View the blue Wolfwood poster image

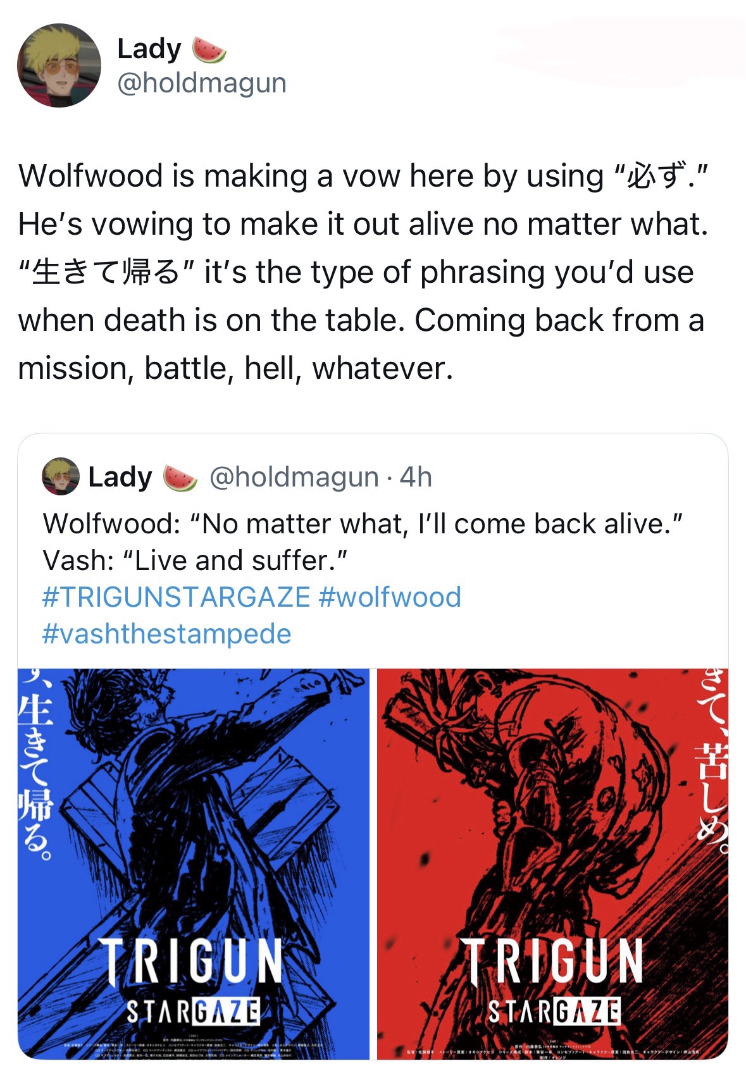(x=193, y=822)
